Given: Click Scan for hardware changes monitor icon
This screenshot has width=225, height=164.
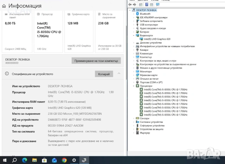Looking at the screenshot, I should tap(157, 5).
